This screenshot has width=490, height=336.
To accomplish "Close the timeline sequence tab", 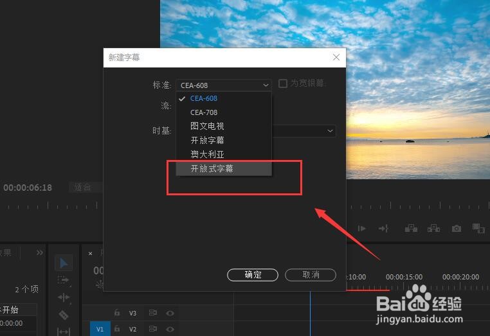I will click(x=90, y=254).
